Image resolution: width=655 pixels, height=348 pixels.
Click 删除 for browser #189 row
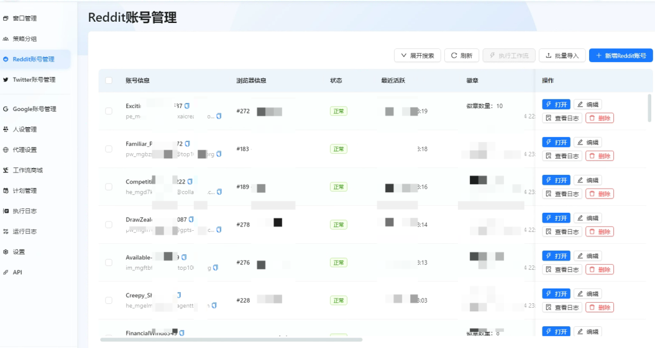coord(600,194)
